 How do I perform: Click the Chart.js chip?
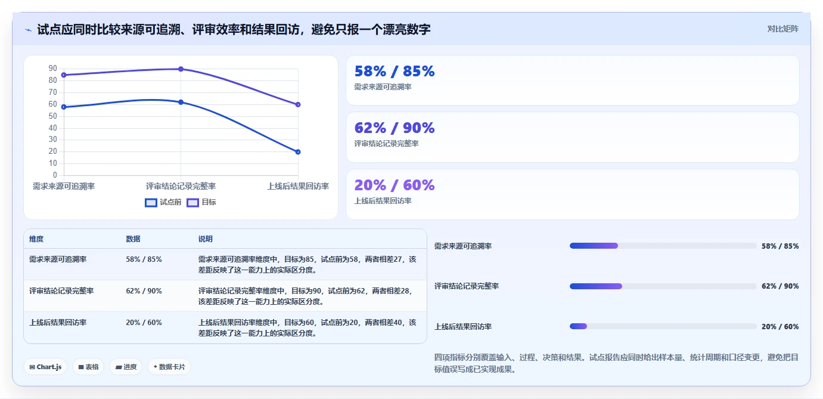pyautogui.click(x=45, y=367)
